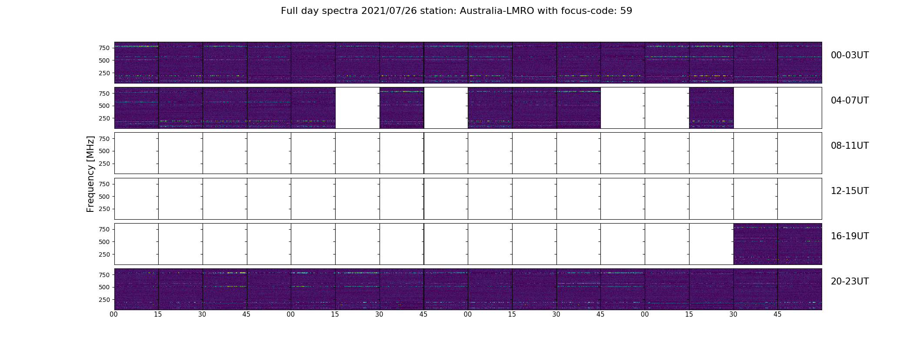This screenshot has width=913, height=348.
Task: Click the 500 tick label of the 16-19UT row
Action: coord(104,242)
